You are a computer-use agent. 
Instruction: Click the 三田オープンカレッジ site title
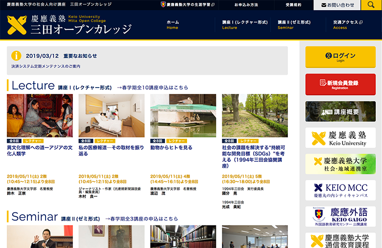[x=81, y=29]
